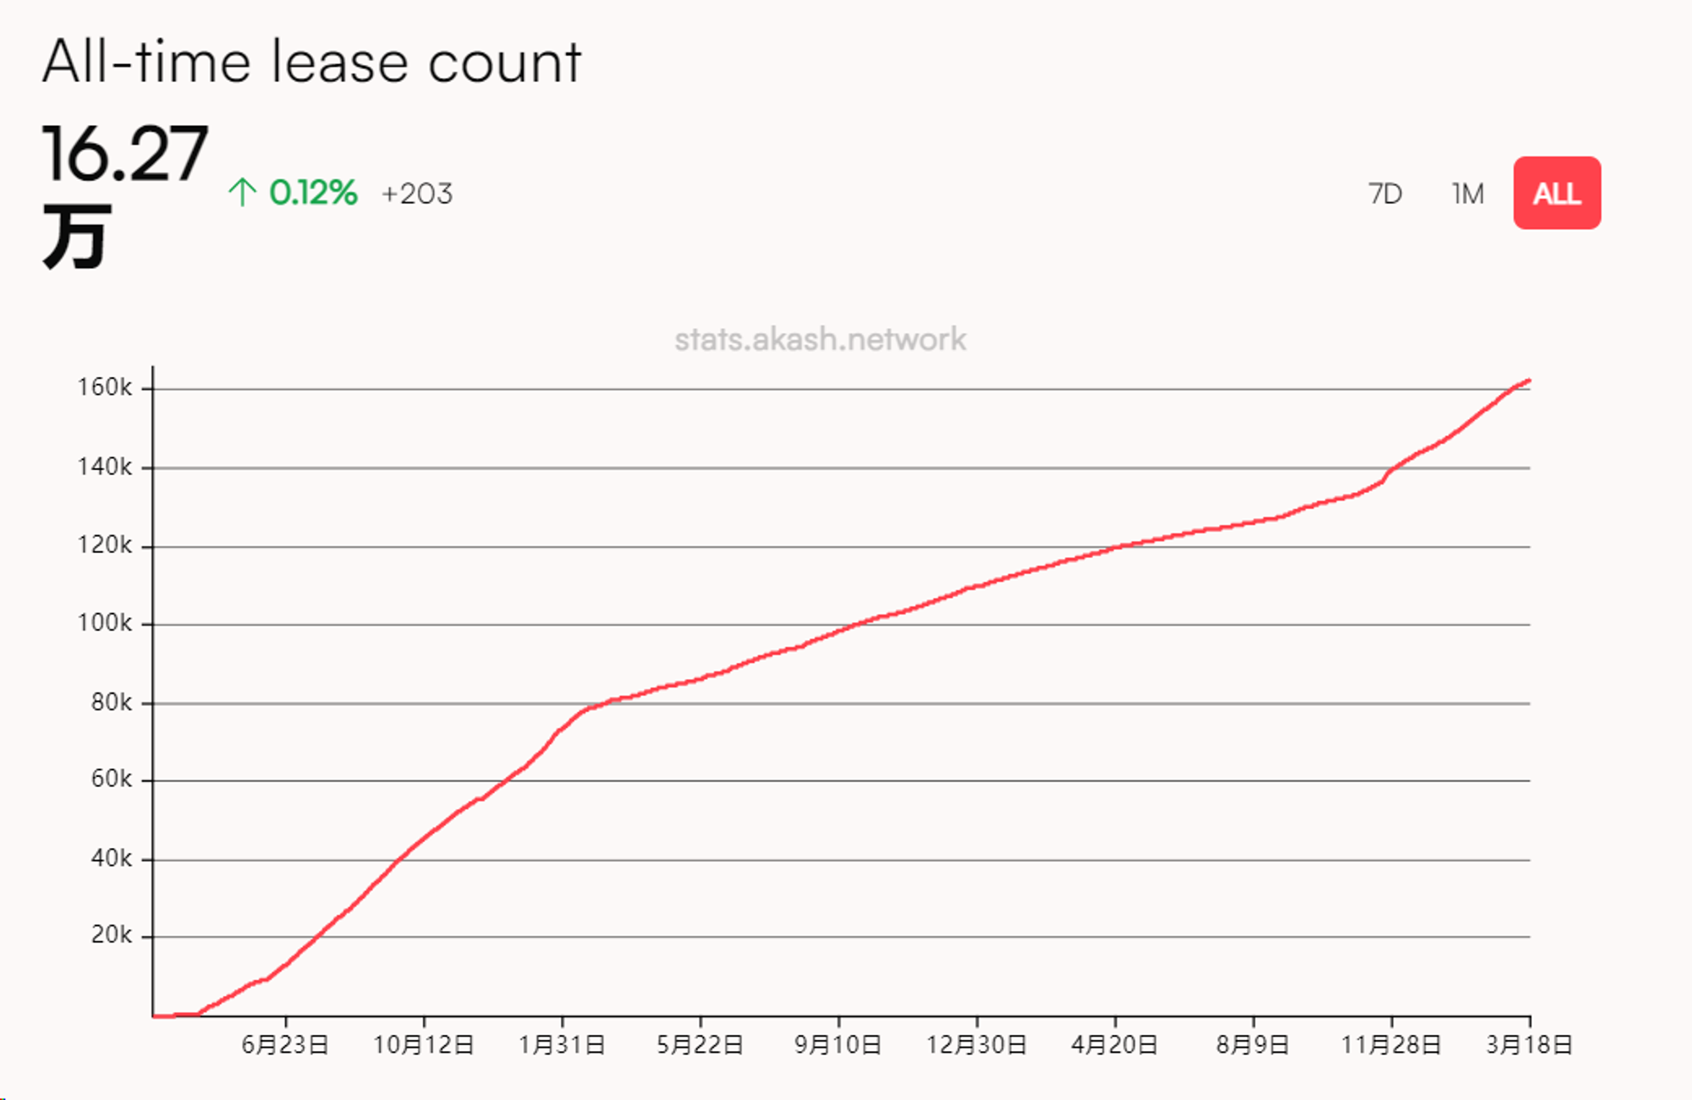Click the 16.27万 lease total
This screenshot has width=1692, height=1100.
click(x=124, y=194)
